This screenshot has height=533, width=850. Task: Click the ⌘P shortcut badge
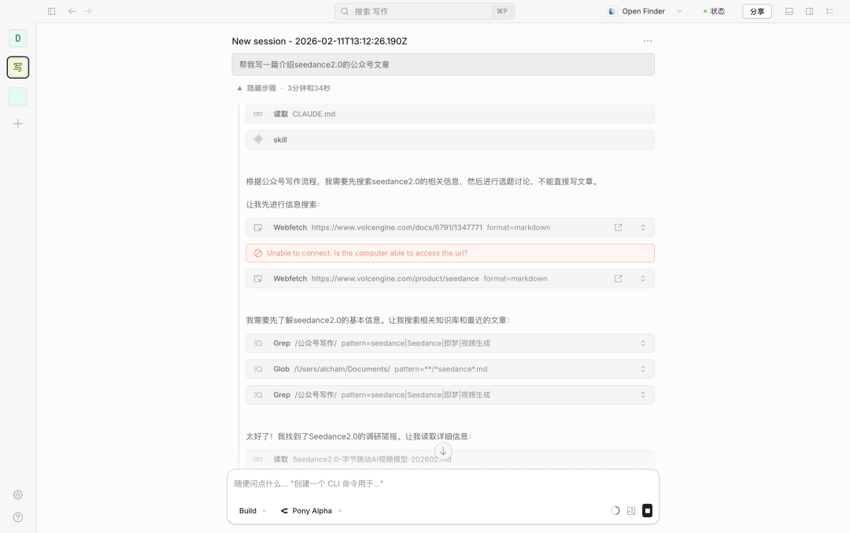[x=502, y=11]
